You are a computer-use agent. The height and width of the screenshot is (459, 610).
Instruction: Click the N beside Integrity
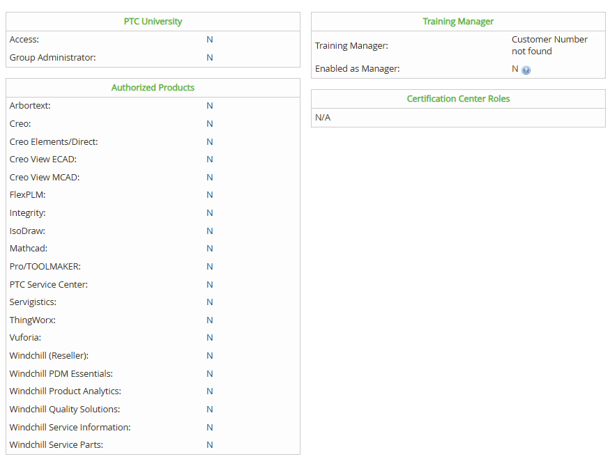click(x=210, y=212)
